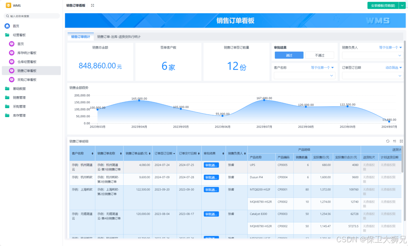Click the 6家 customer count value
Screen dimensions: 408x246
[169, 66]
